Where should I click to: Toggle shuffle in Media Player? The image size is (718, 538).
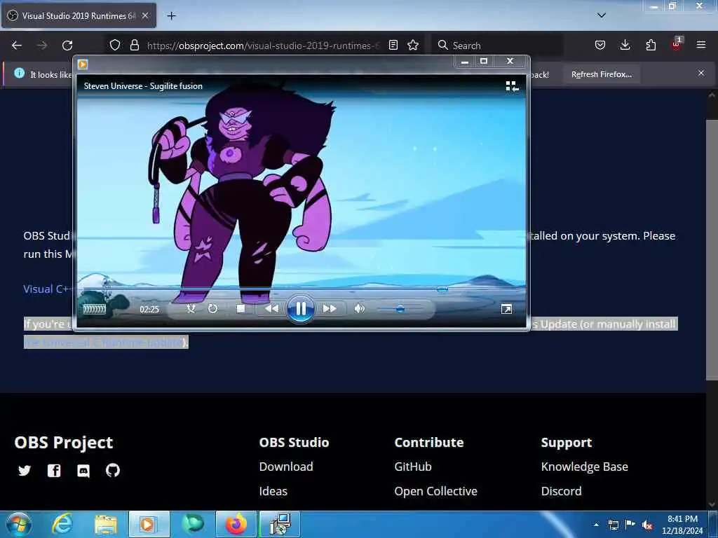191,309
